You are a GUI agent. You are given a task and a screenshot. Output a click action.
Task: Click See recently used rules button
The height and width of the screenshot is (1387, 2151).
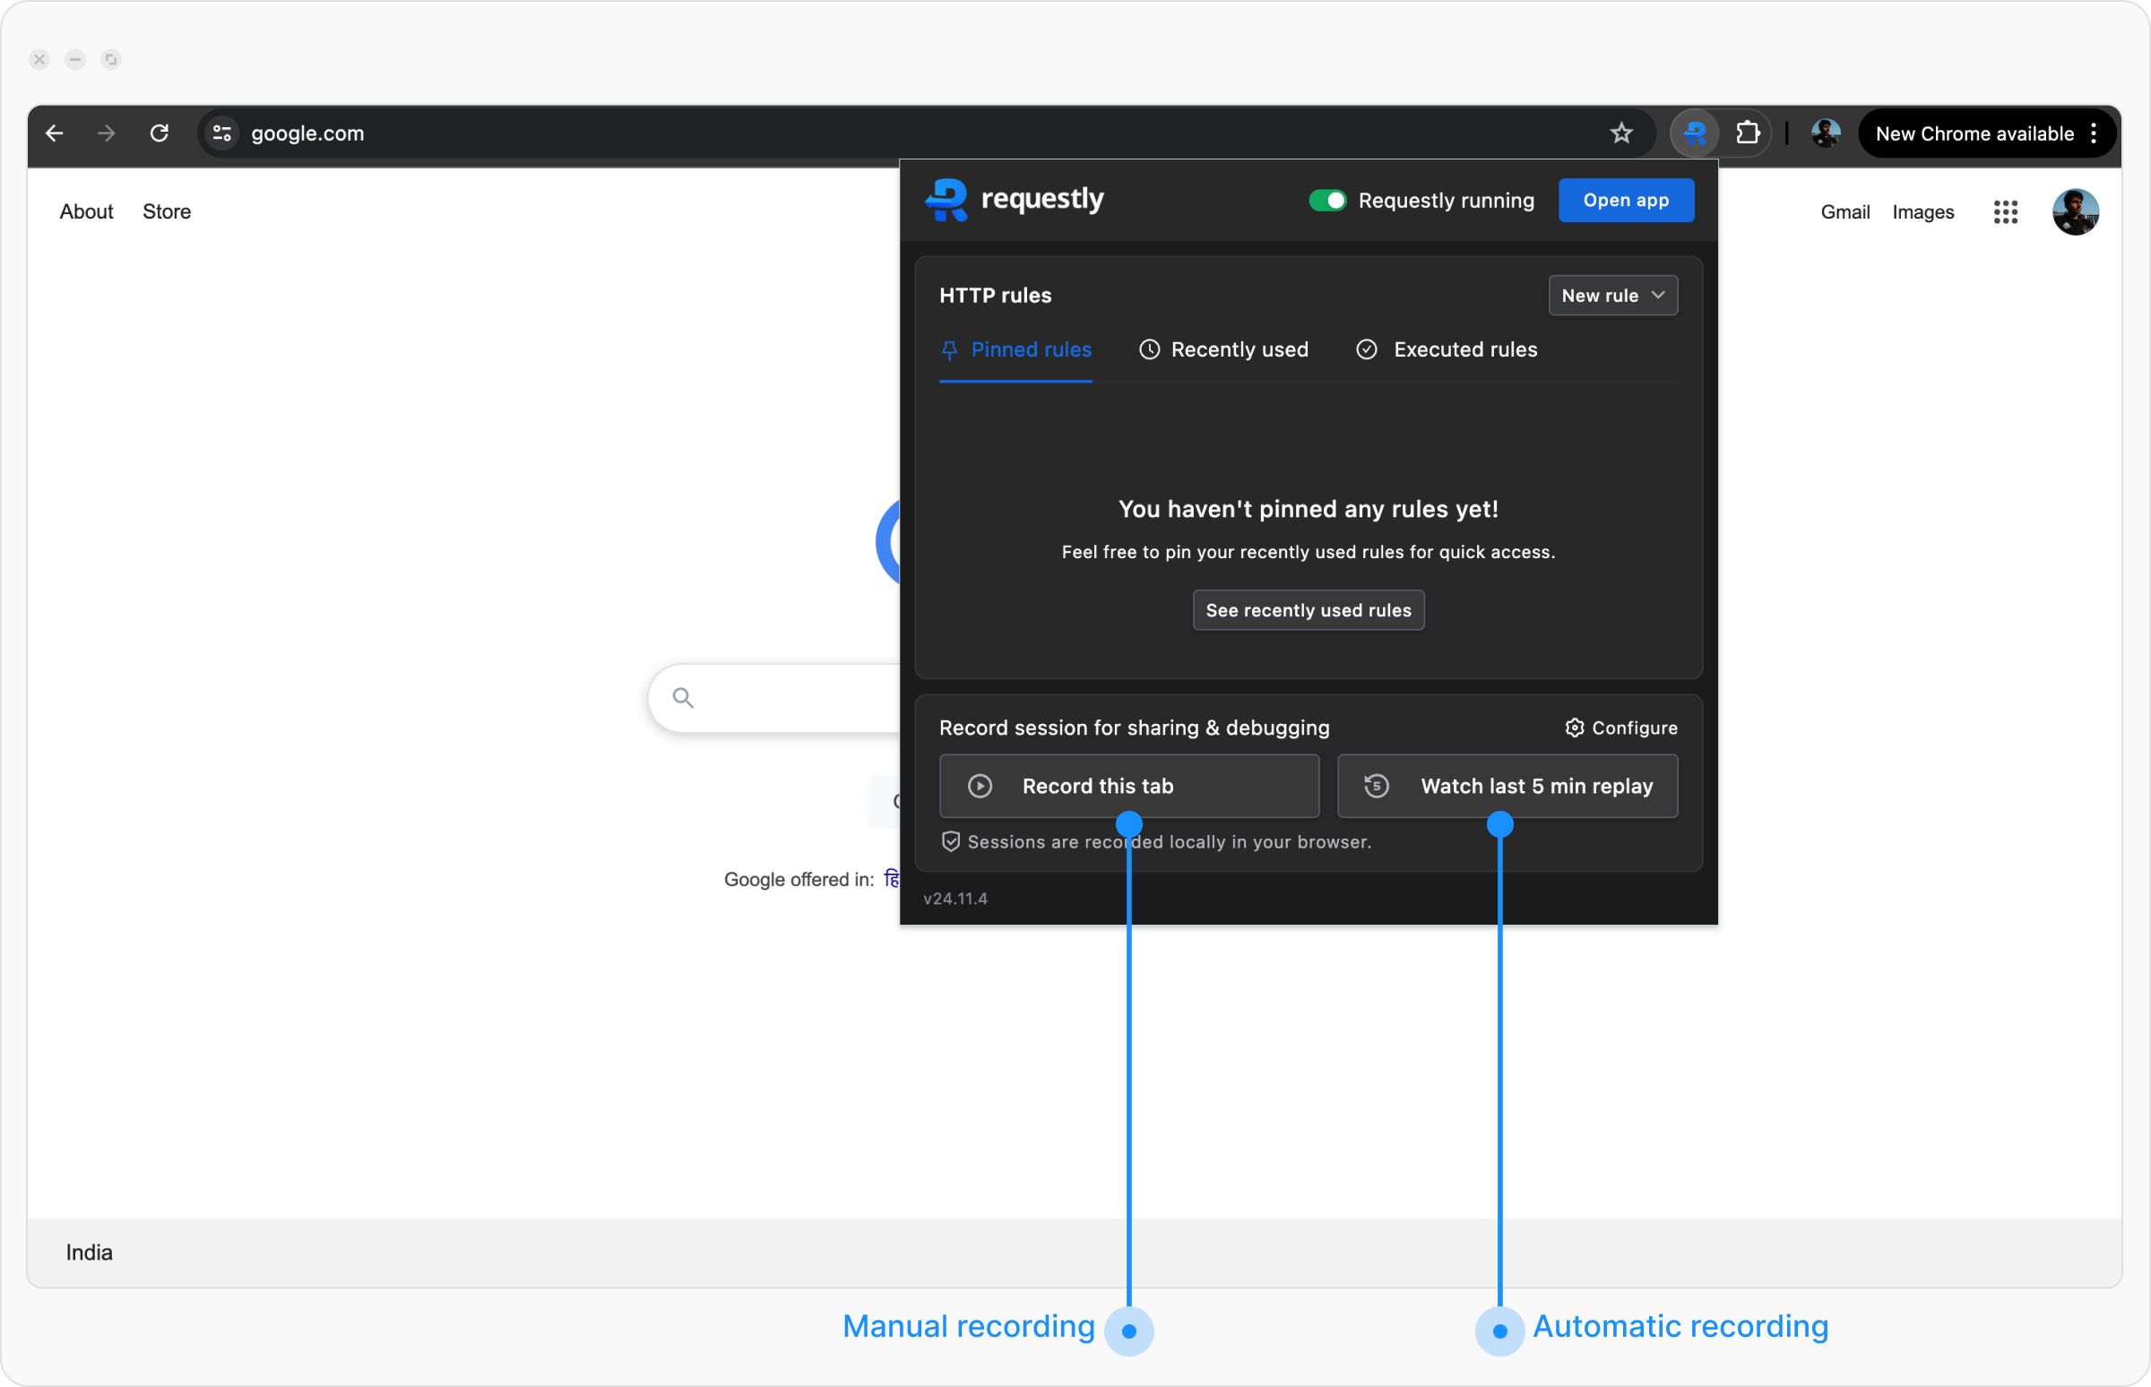1308,611
